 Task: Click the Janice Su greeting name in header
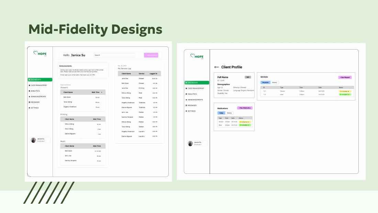(x=78, y=55)
